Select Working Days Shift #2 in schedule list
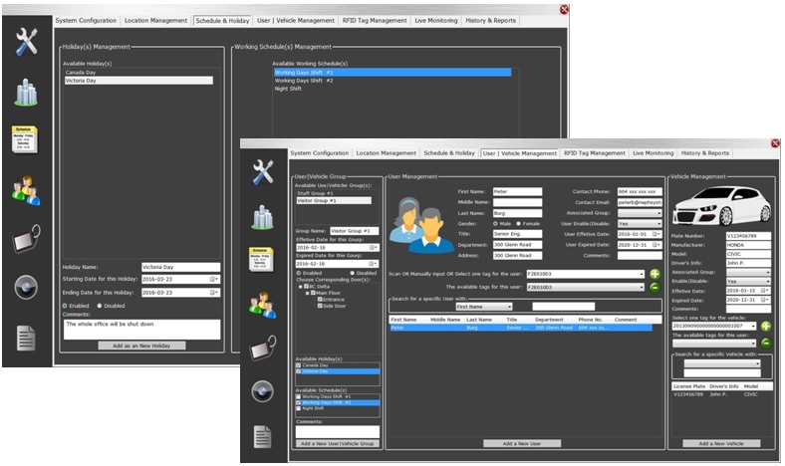Screen dimensions: 785x466 tap(304, 81)
